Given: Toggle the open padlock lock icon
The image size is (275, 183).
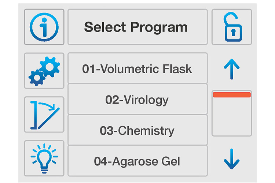Looking at the screenshot, I should [232, 27].
